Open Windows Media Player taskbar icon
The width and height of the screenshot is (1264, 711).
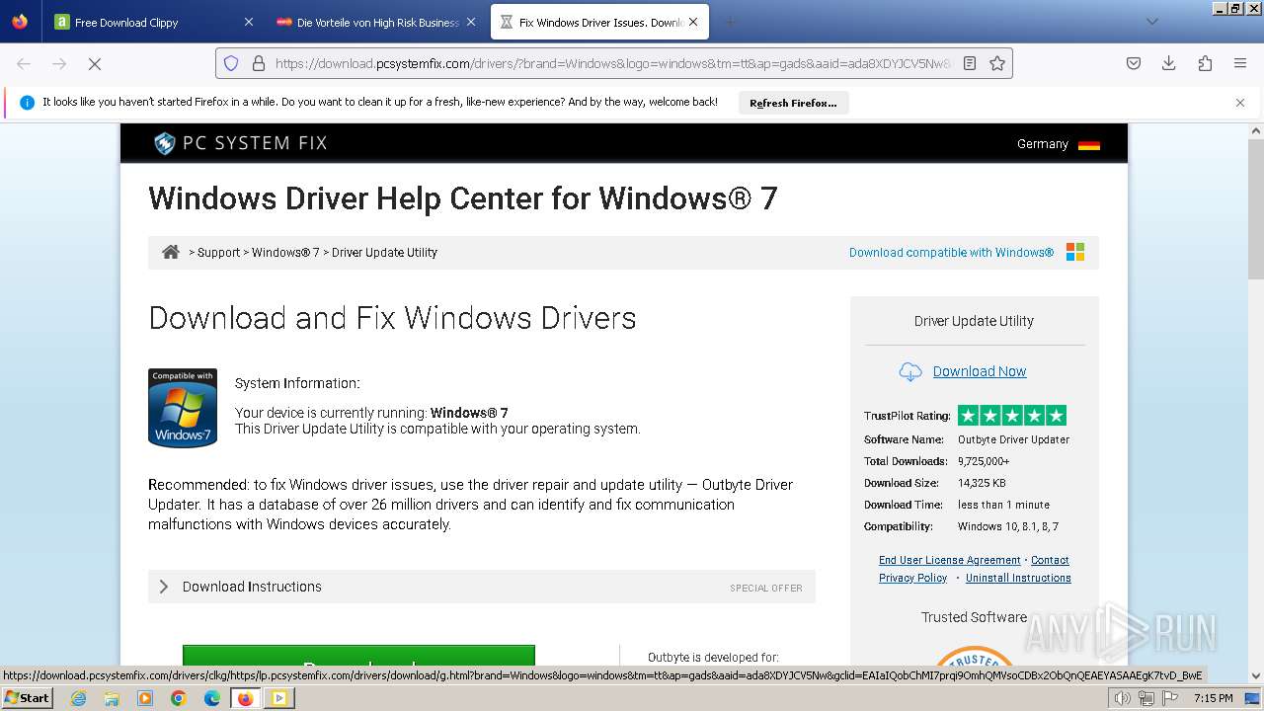145,698
